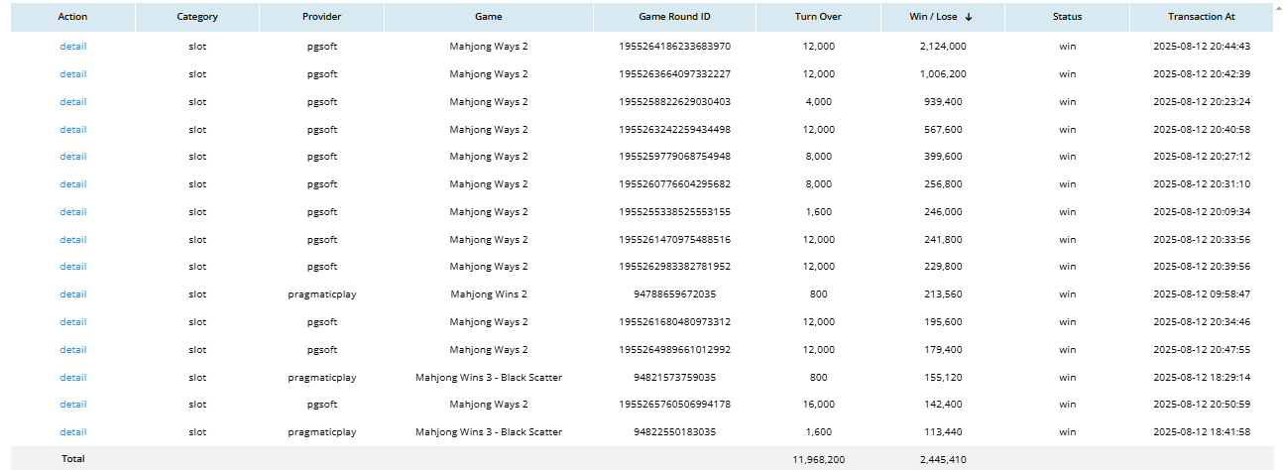Select Game Round ID 94788659672035 cell

tap(674, 294)
